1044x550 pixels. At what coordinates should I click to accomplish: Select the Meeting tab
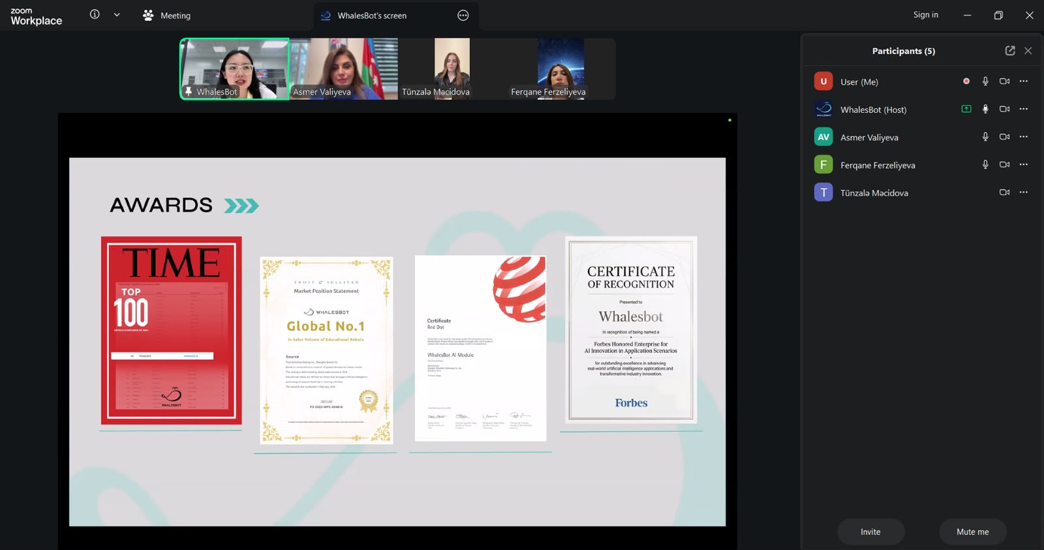pos(166,15)
